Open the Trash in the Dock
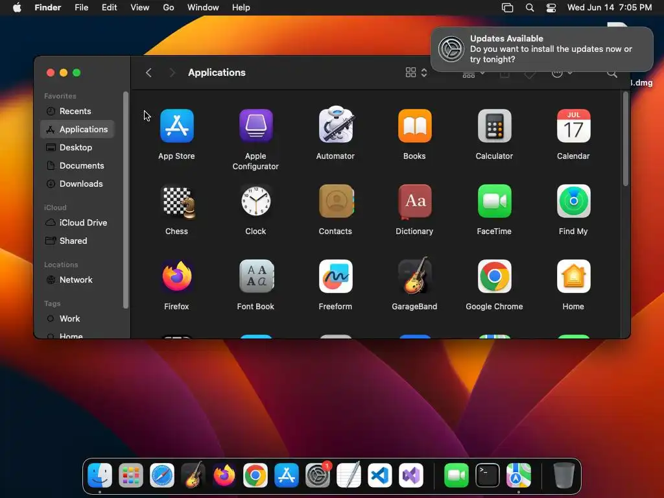664x498 pixels. click(564, 475)
